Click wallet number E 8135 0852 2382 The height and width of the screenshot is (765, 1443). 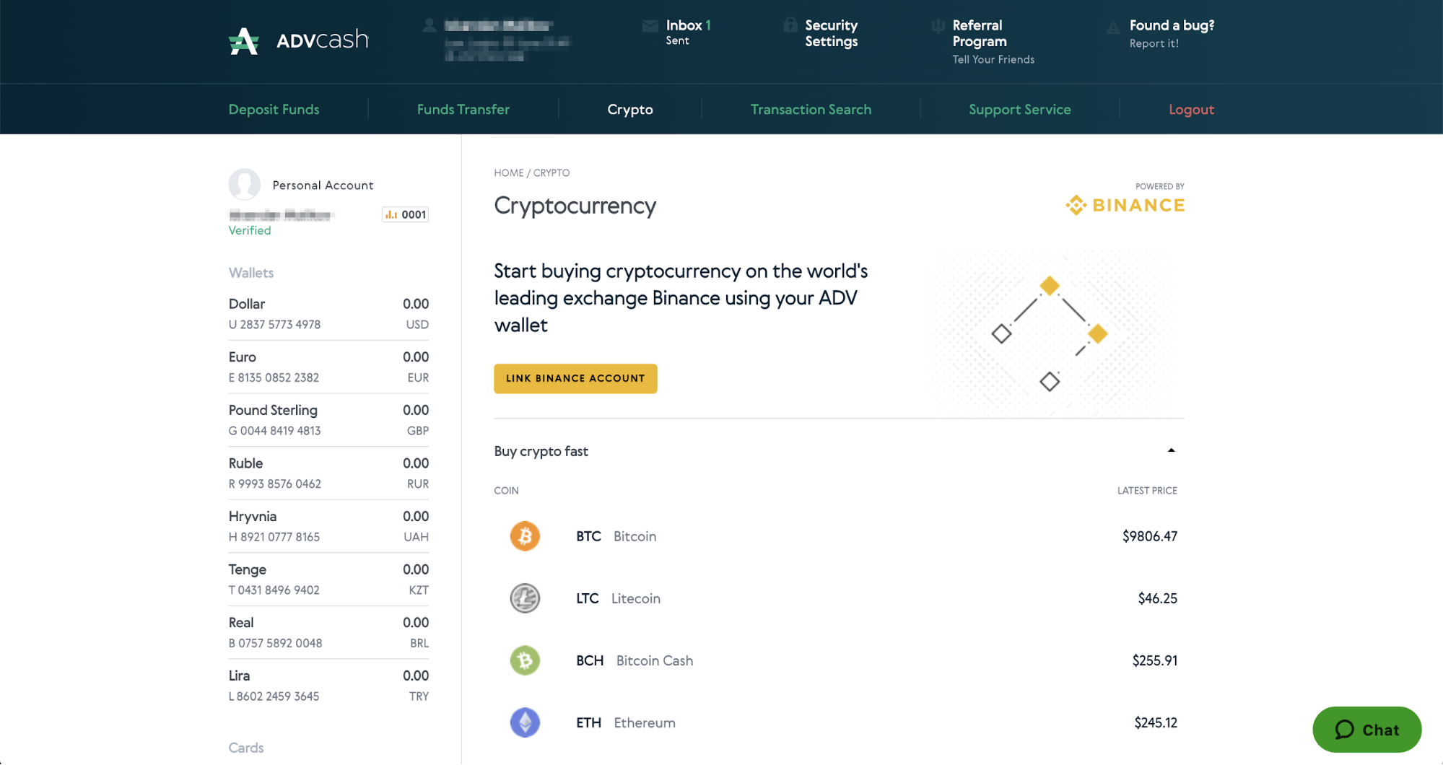pos(274,377)
